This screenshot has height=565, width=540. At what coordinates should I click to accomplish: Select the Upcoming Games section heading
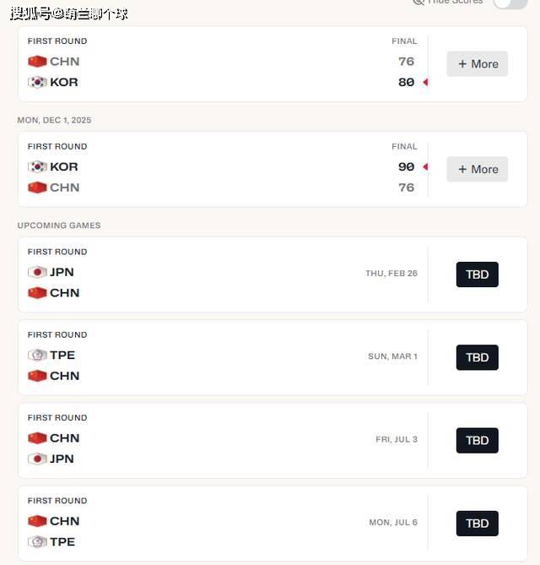(x=59, y=225)
